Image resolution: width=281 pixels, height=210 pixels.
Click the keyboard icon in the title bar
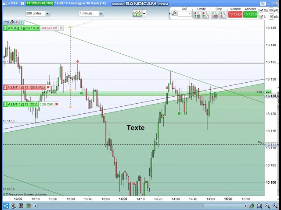tap(263, 3)
